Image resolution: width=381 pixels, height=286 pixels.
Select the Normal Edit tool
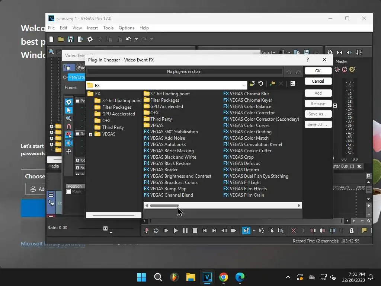(246, 231)
